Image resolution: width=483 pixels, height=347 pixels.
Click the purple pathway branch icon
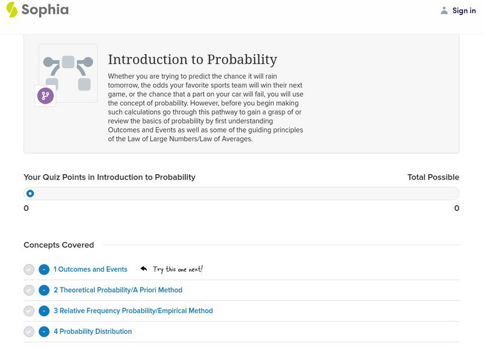point(45,96)
